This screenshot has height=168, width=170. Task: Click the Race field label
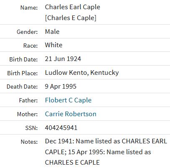point(30,46)
